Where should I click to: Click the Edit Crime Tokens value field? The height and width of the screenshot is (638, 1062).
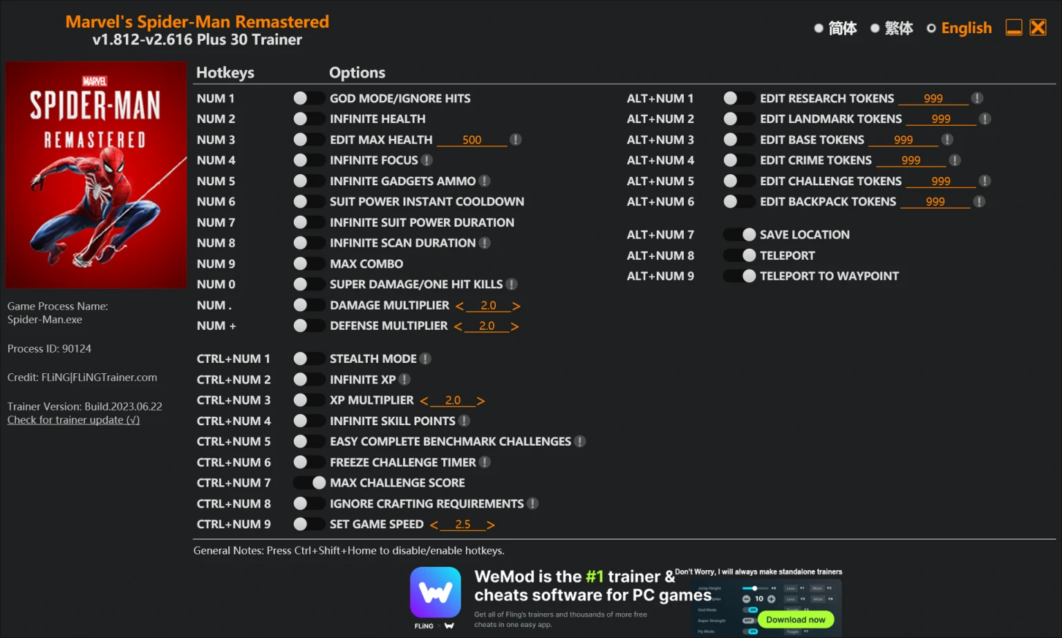[911, 160]
